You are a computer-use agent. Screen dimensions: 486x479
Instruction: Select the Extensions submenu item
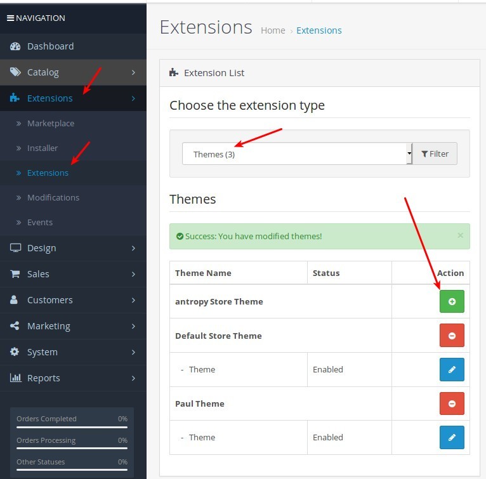(73, 173)
